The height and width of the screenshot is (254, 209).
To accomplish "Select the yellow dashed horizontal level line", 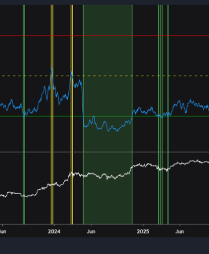I will click(104, 76).
